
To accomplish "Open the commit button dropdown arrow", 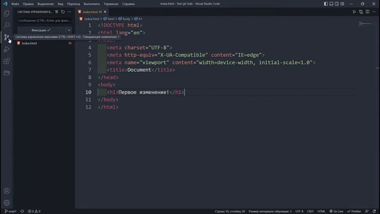I will pyautogui.click(x=69, y=30).
